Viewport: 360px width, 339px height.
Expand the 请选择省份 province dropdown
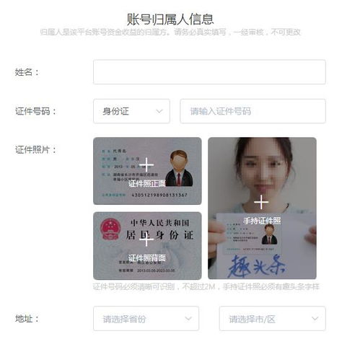pyautogui.click(x=146, y=319)
